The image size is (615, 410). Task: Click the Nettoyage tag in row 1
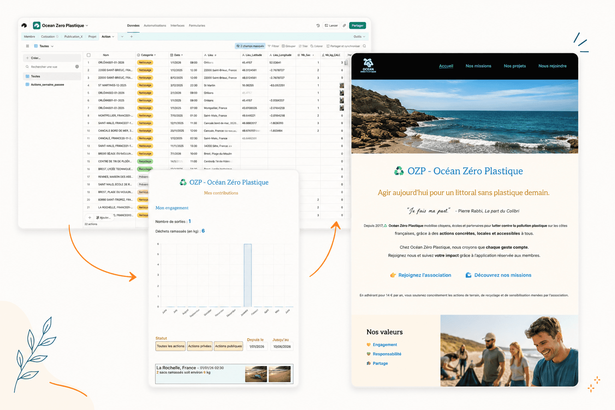coord(145,62)
